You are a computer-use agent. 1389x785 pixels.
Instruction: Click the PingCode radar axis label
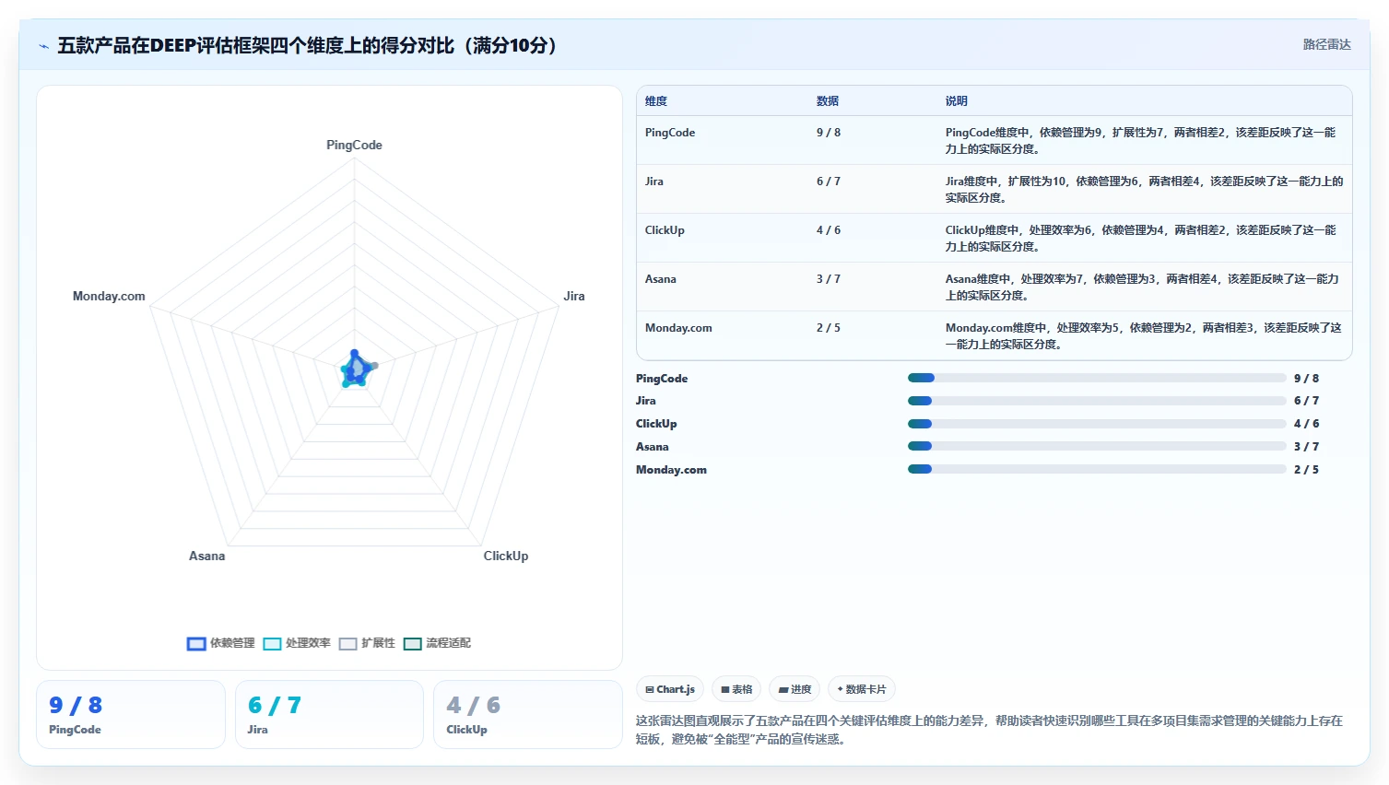tap(354, 146)
